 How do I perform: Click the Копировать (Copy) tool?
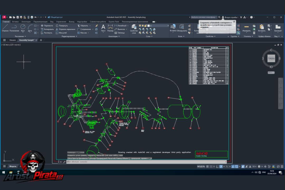[47, 29]
